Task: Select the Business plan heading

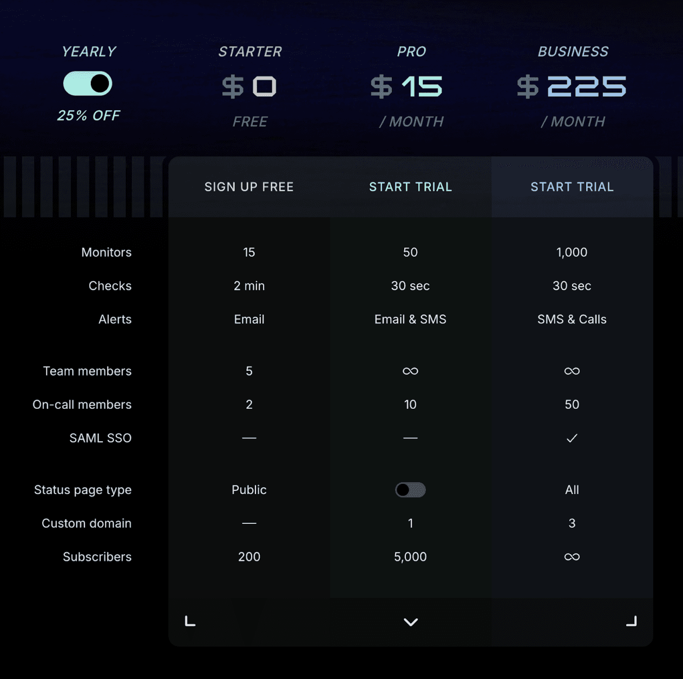Action: pos(573,51)
